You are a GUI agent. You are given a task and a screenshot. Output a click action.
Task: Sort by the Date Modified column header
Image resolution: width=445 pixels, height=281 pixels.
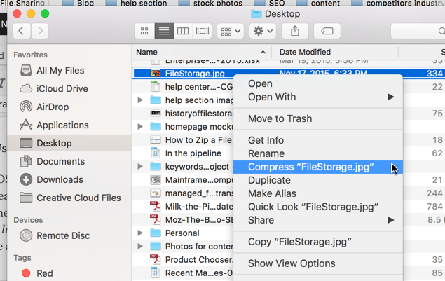coord(305,52)
